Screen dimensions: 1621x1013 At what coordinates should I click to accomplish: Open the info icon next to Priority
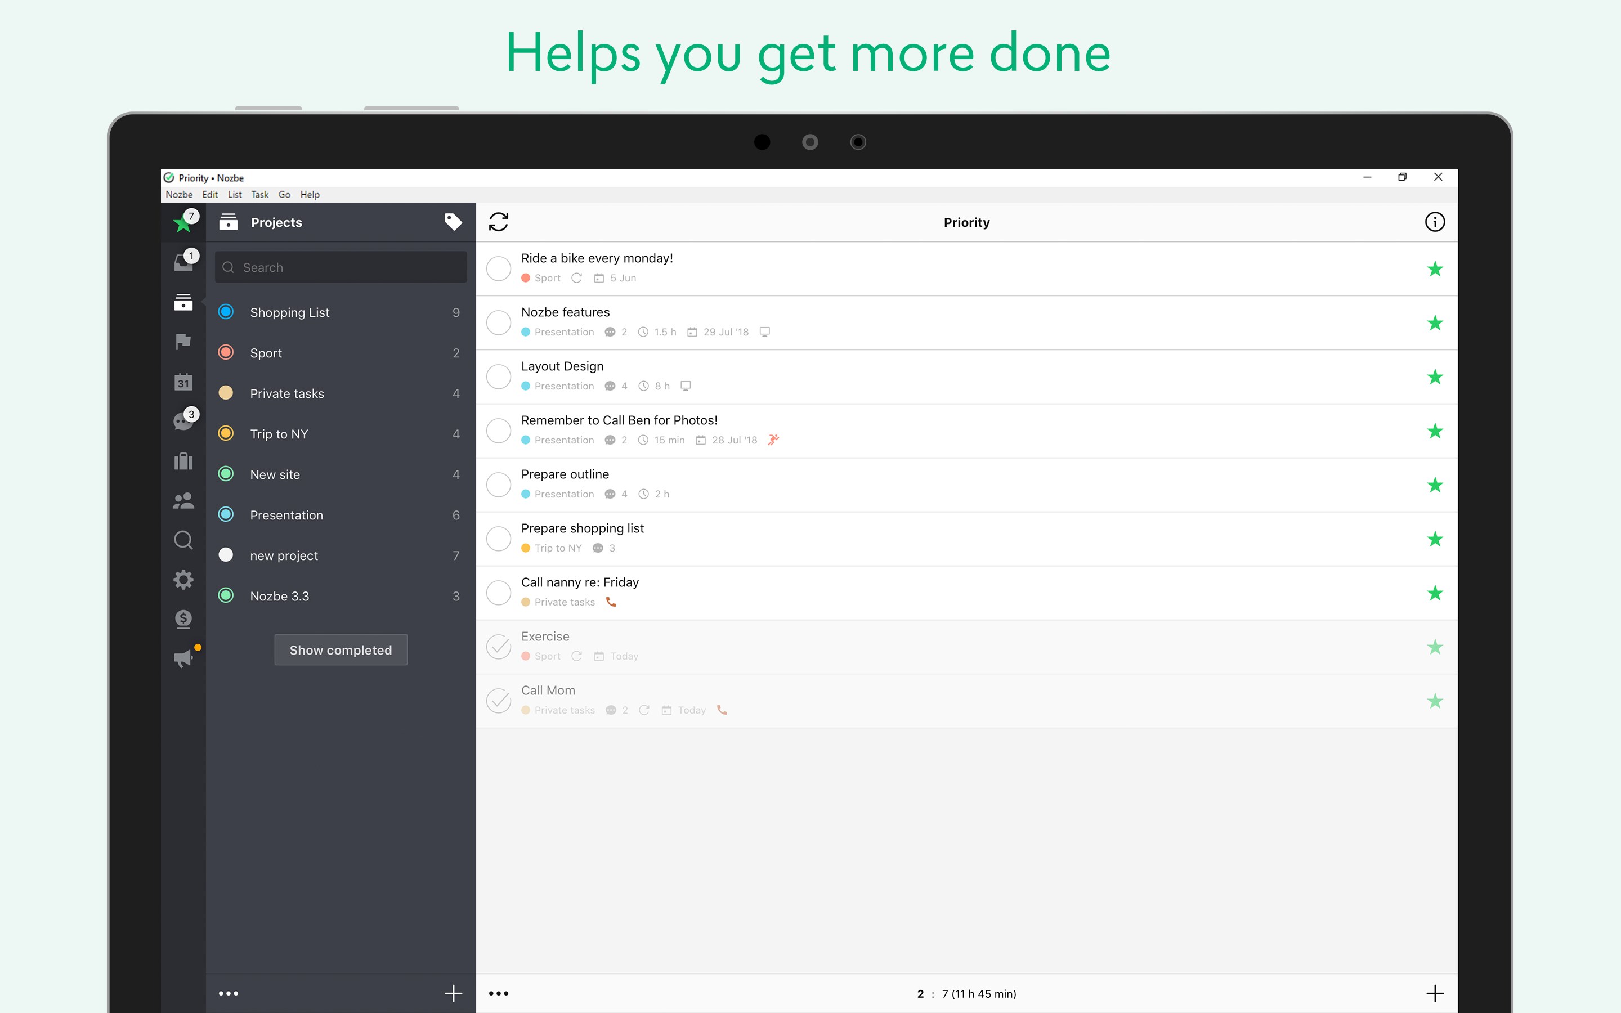(1434, 222)
